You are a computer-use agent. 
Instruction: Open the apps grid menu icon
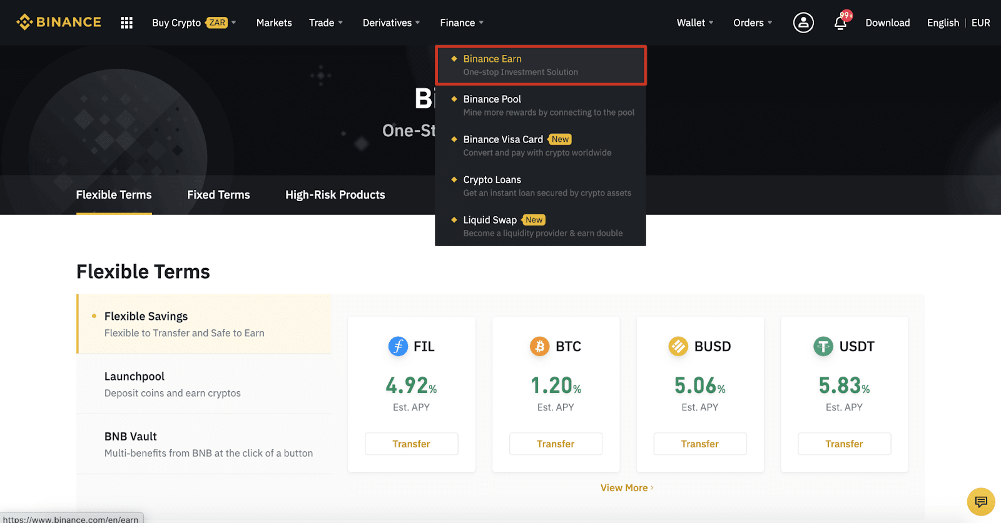tap(126, 22)
